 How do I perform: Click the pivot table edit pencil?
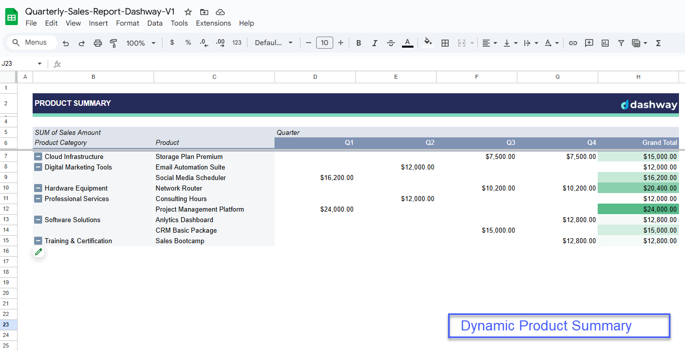39,252
